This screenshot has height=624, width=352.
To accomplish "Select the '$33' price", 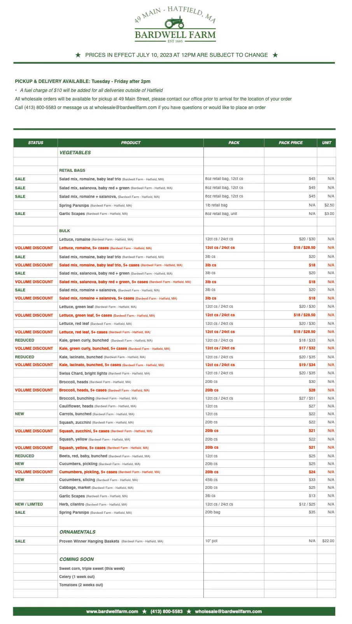I will pyautogui.click(x=312, y=480).
